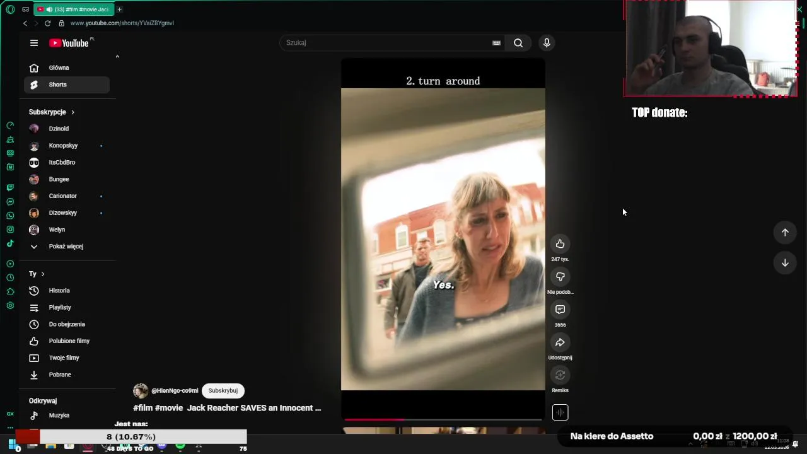807x454 pixels.
Task: Open Dzinold subscription channel
Action: coord(67,129)
